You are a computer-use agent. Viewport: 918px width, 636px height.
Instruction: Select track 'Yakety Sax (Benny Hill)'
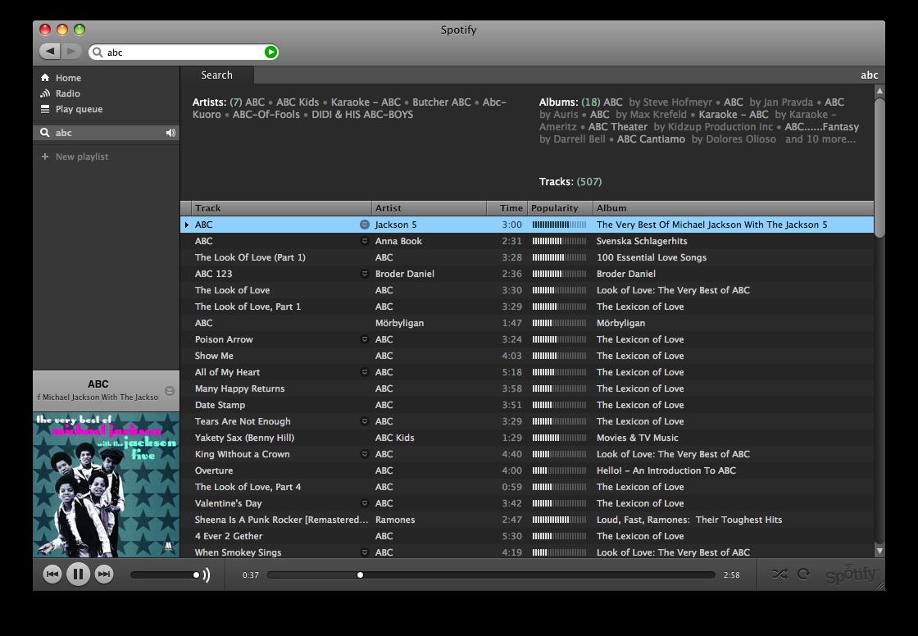tap(244, 438)
